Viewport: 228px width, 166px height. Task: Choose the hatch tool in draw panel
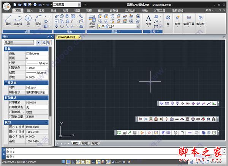pyautogui.click(x=46, y=26)
